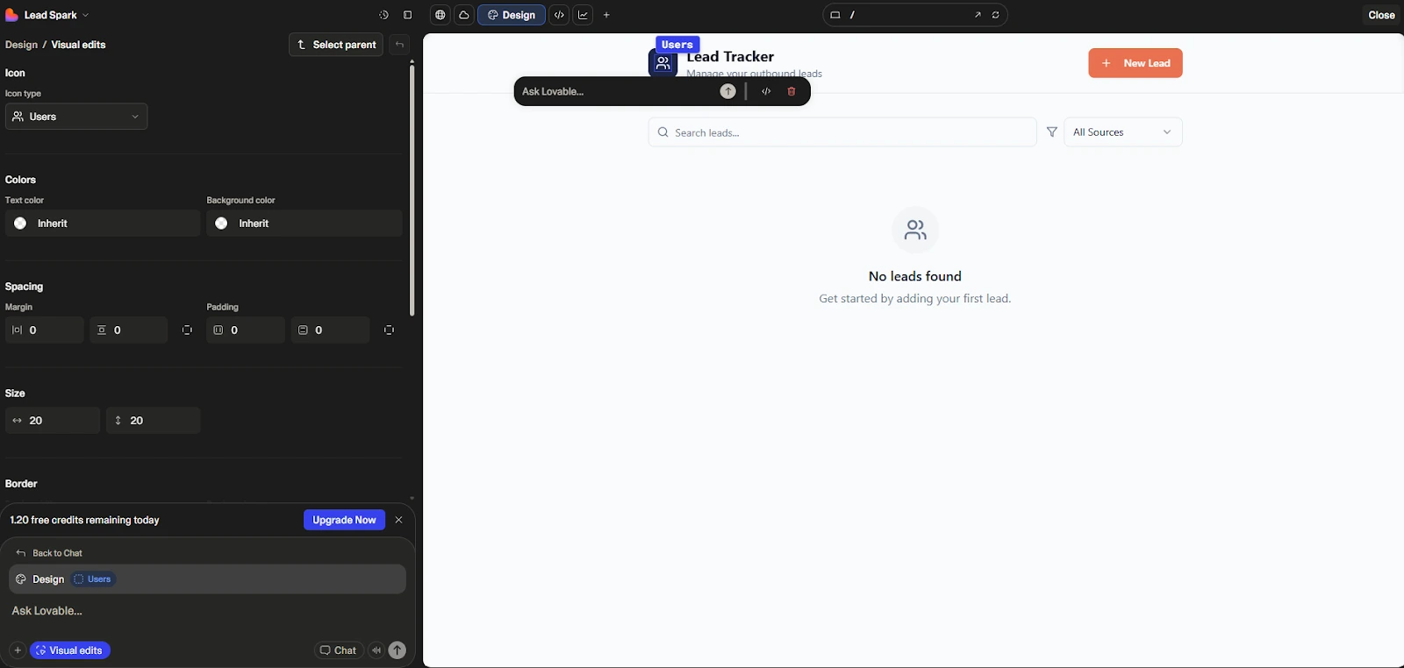Toggle the Visual edits mode button

pyautogui.click(x=70, y=650)
